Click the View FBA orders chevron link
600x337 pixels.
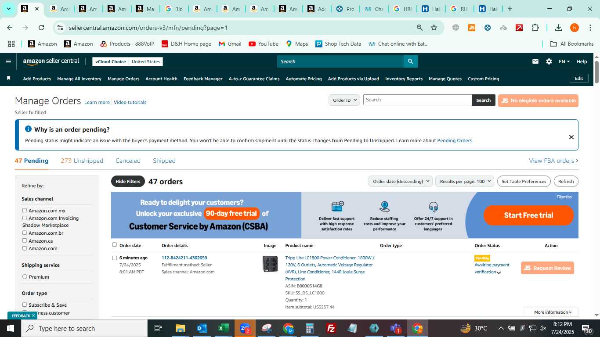553,161
